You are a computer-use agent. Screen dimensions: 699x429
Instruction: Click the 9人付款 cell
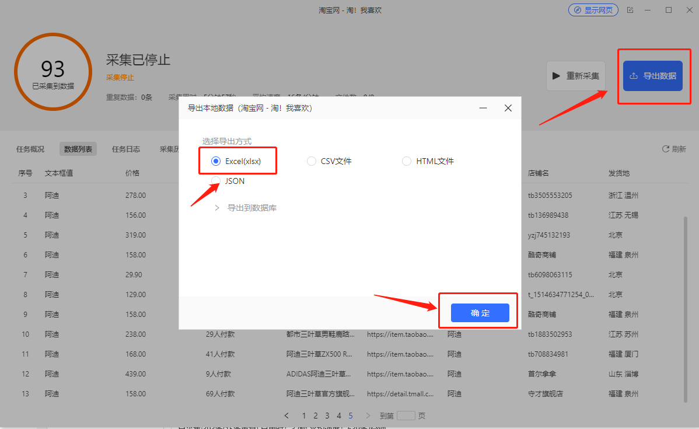218,374
